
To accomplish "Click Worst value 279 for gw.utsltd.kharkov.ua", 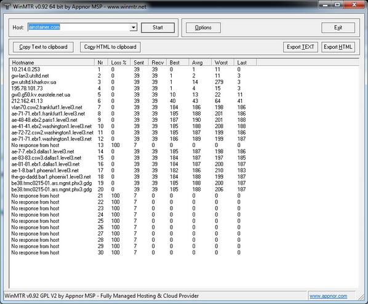I will coord(219,82).
